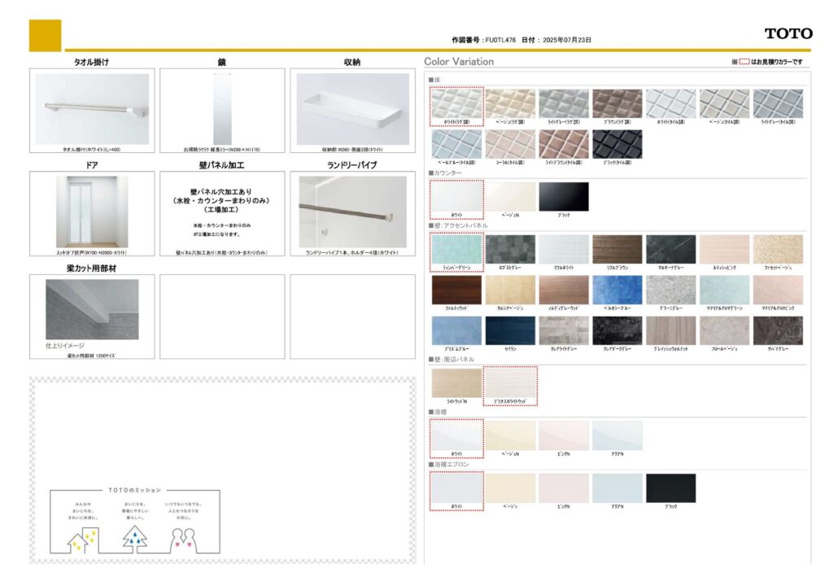The image size is (833, 577).
Task: Click the Color Variation section heading
Action: click(459, 62)
